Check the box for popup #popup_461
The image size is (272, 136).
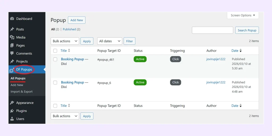pyautogui.click(x=55, y=59)
